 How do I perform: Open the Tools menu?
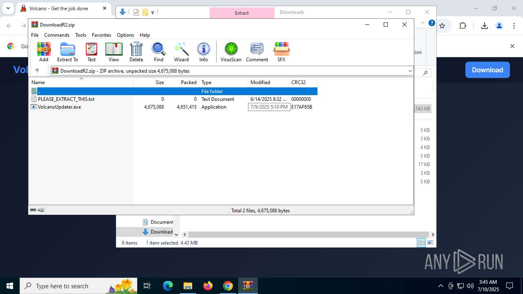[x=80, y=35]
